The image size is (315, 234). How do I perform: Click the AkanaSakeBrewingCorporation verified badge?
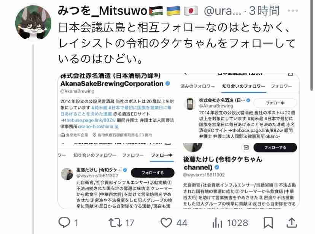point(168,84)
